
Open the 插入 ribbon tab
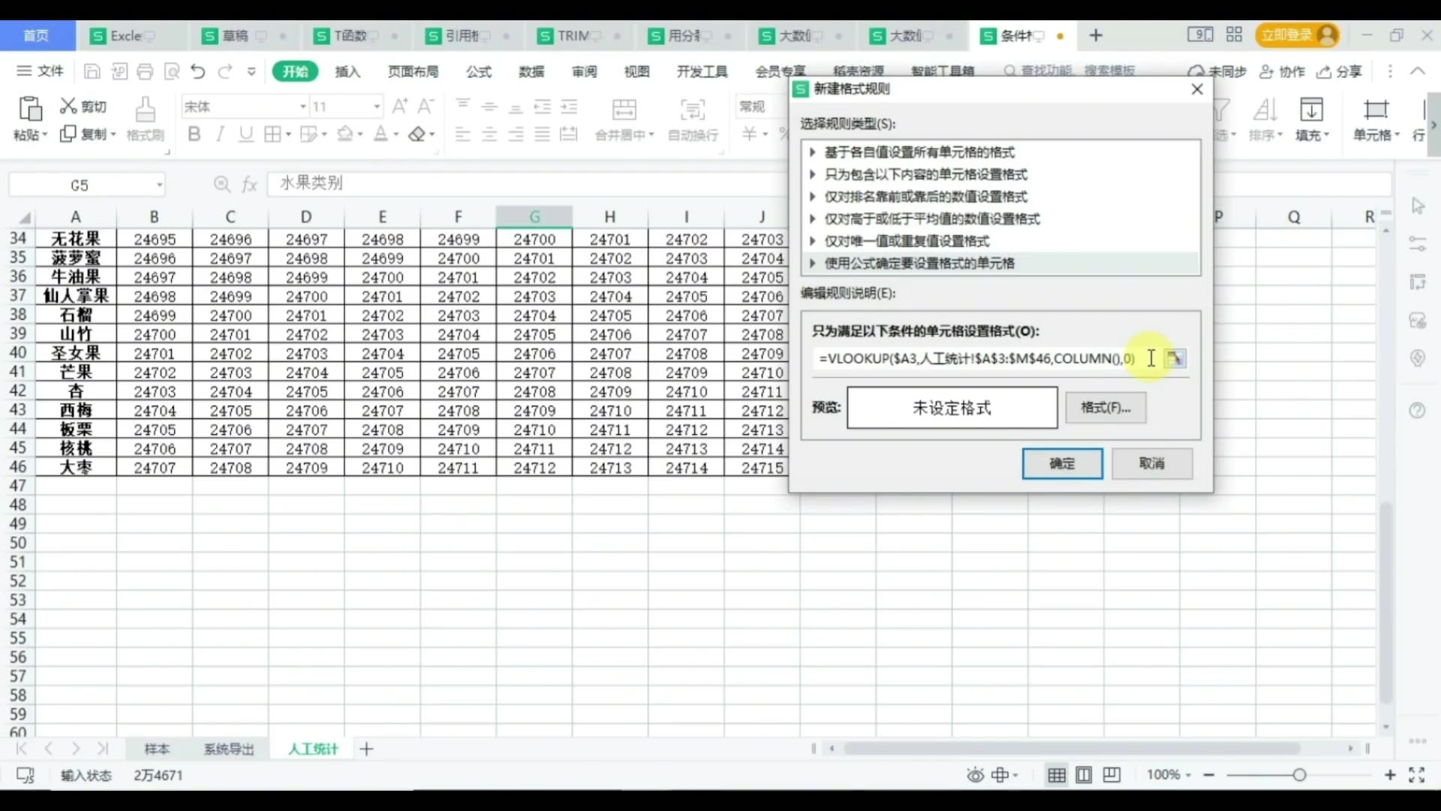(x=347, y=71)
